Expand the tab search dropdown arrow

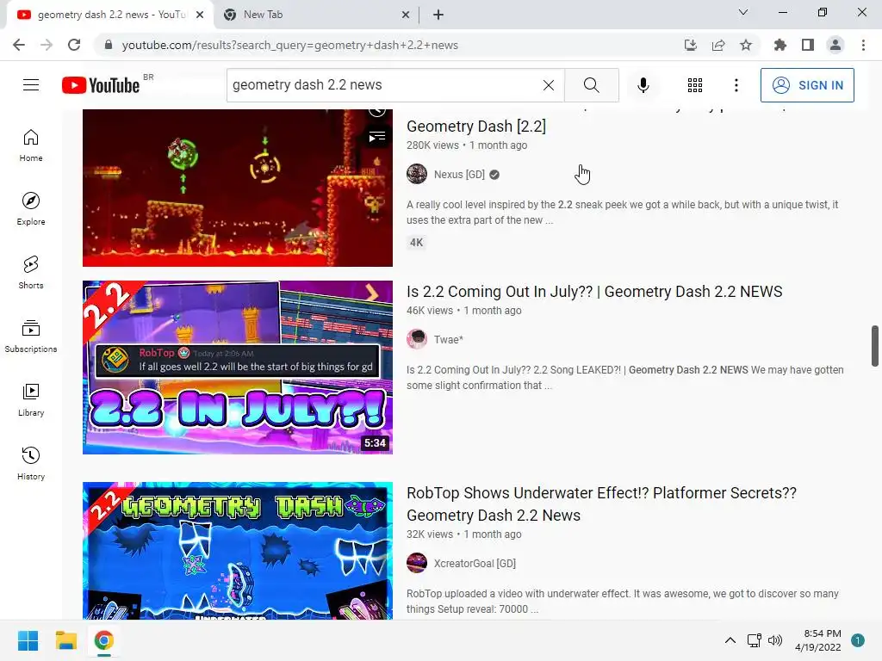[x=743, y=12]
